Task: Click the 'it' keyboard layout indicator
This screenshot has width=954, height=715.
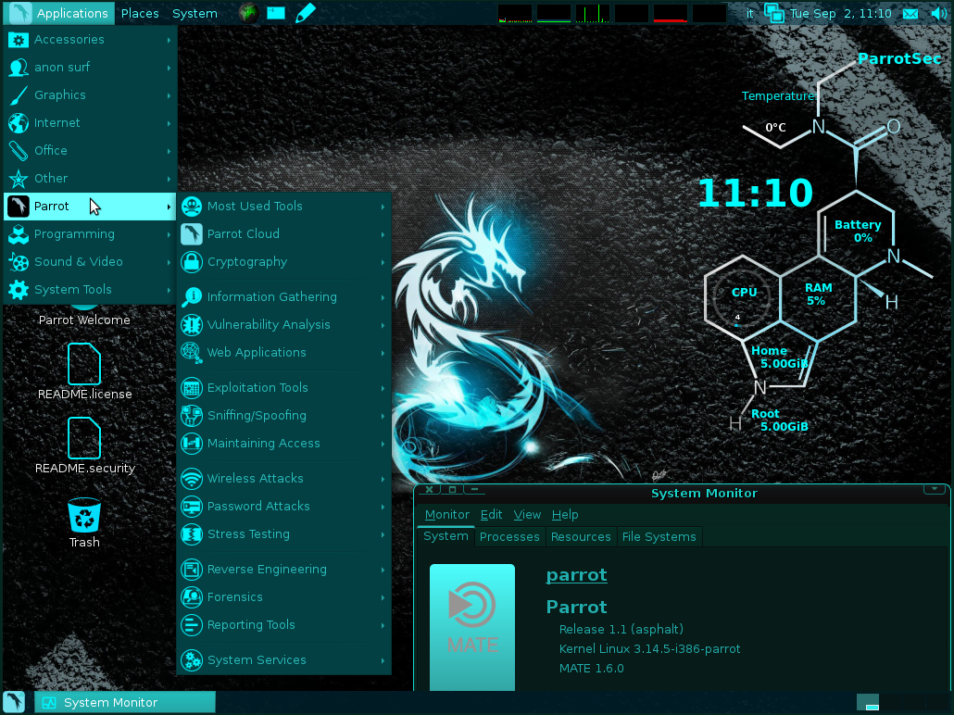Action: point(749,13)
